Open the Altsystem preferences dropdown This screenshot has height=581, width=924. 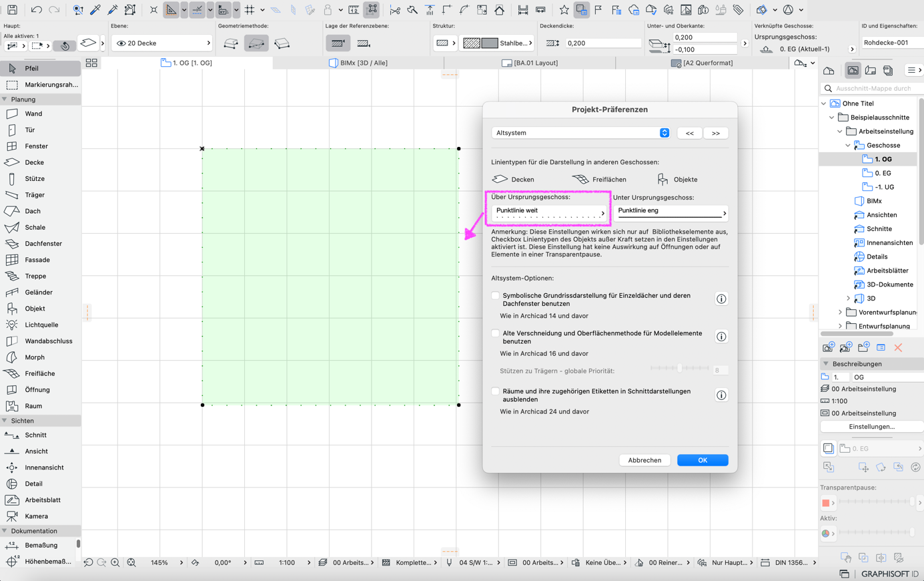(x=580, y=133)
